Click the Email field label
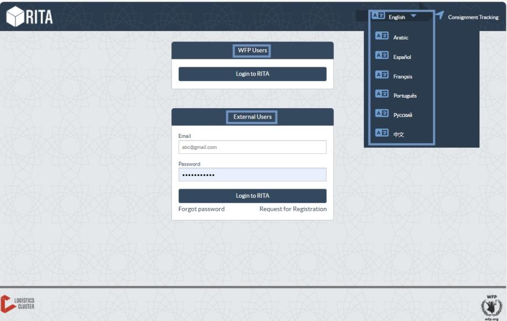Image resolution: width=507 pixels, height=321 pixels. (x=185, y=136)
